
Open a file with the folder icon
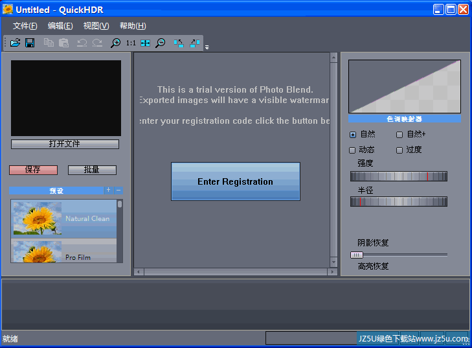(15, 43)
